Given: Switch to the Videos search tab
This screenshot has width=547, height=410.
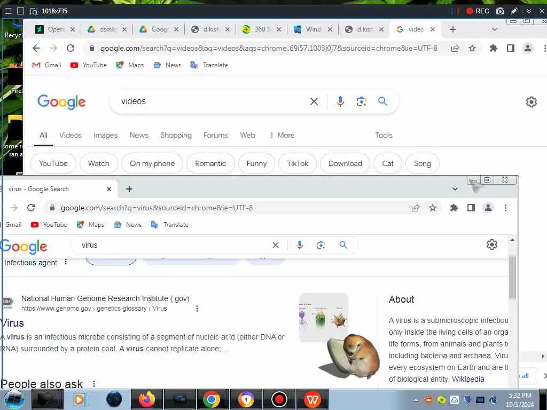Looking at the screenshot, I should click(71, 135).
